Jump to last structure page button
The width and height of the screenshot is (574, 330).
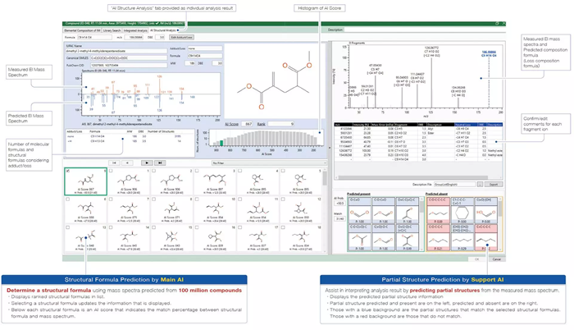coord(160,163)
